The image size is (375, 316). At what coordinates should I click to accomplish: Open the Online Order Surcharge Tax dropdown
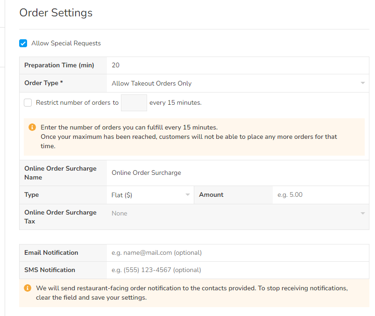(x=238, y=214)
